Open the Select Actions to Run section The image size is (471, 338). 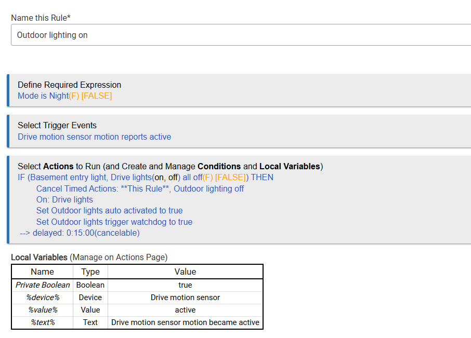tap(170, 166)
